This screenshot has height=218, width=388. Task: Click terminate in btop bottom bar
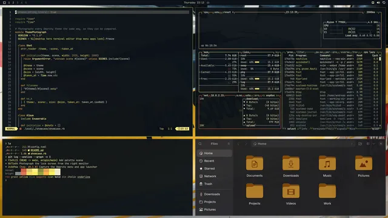(319, 129)
